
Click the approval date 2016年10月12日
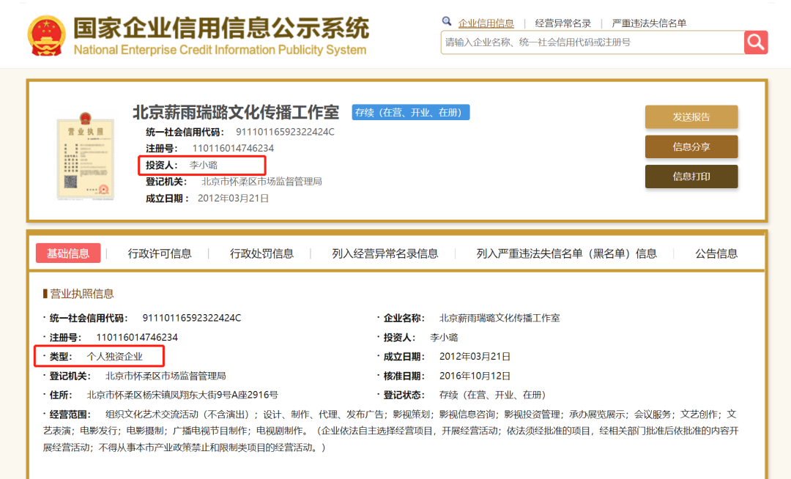pos(475,376)
